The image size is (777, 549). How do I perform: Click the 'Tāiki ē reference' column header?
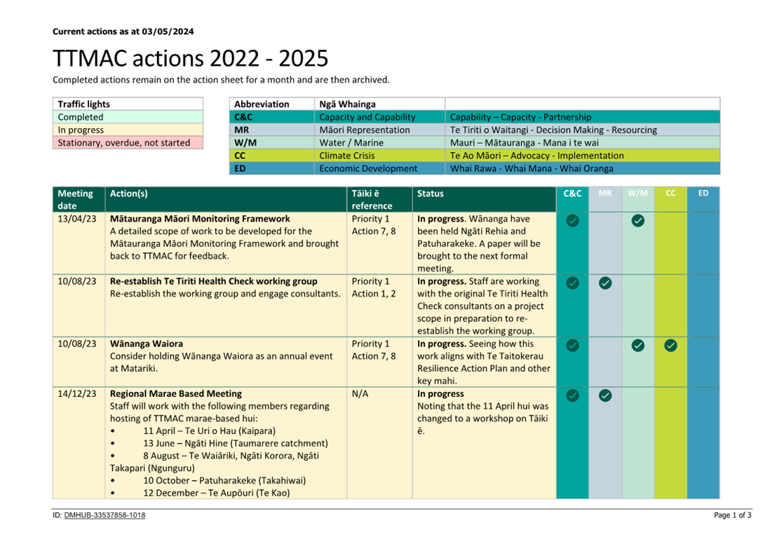(379, 199)
